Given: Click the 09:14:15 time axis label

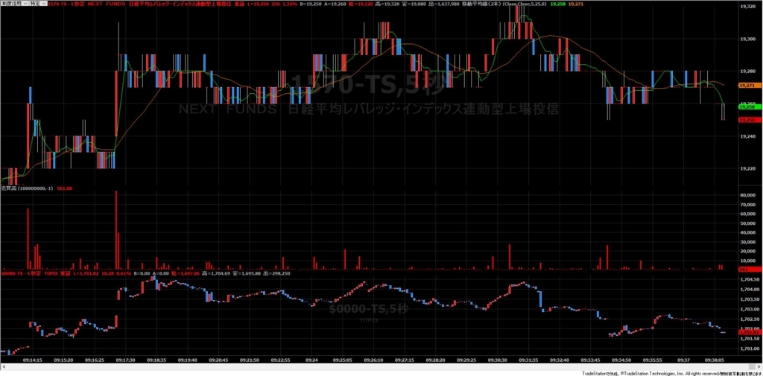Looking at the screenshot, I should point(33,360).
